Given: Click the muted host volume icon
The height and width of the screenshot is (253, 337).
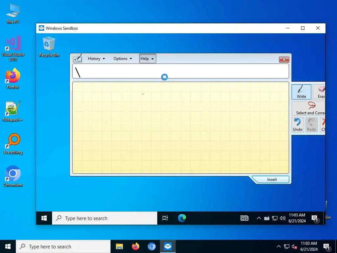Looking at the screenshot, I should pyautogui.click(x=295, y=246).
